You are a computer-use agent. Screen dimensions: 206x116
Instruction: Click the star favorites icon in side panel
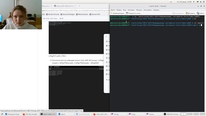click(107, 46)
